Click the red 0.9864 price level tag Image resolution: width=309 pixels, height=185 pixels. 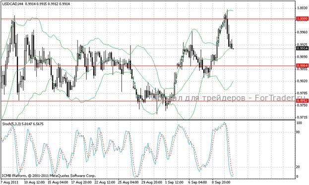tap(302, 65)
